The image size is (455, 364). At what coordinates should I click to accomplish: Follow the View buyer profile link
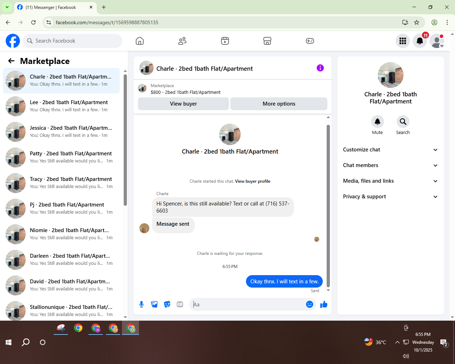(253, 181)
